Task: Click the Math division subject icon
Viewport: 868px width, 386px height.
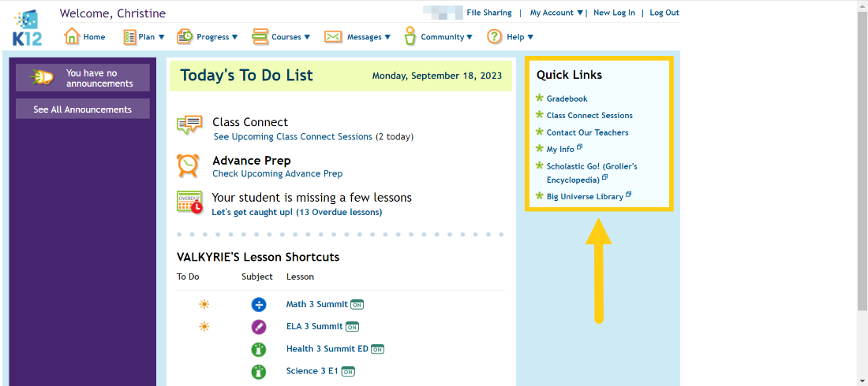Action: pos(259,304)
